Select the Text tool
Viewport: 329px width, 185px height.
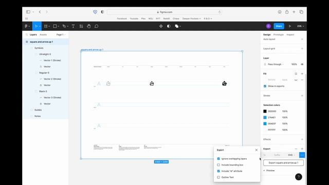pyautogui.click(x=73, y=26)
